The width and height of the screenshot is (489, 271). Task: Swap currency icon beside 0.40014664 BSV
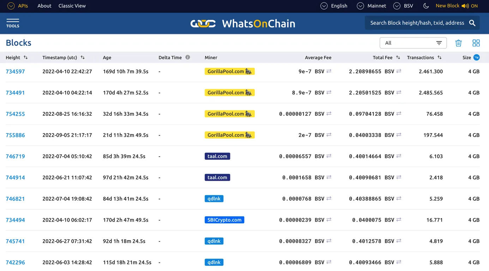point(399,156)
